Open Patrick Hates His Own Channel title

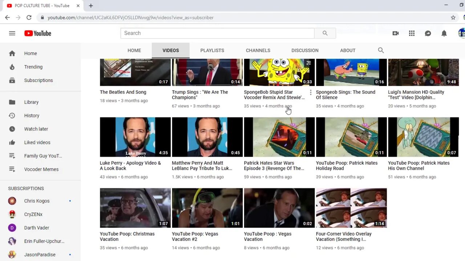[419, 166]
